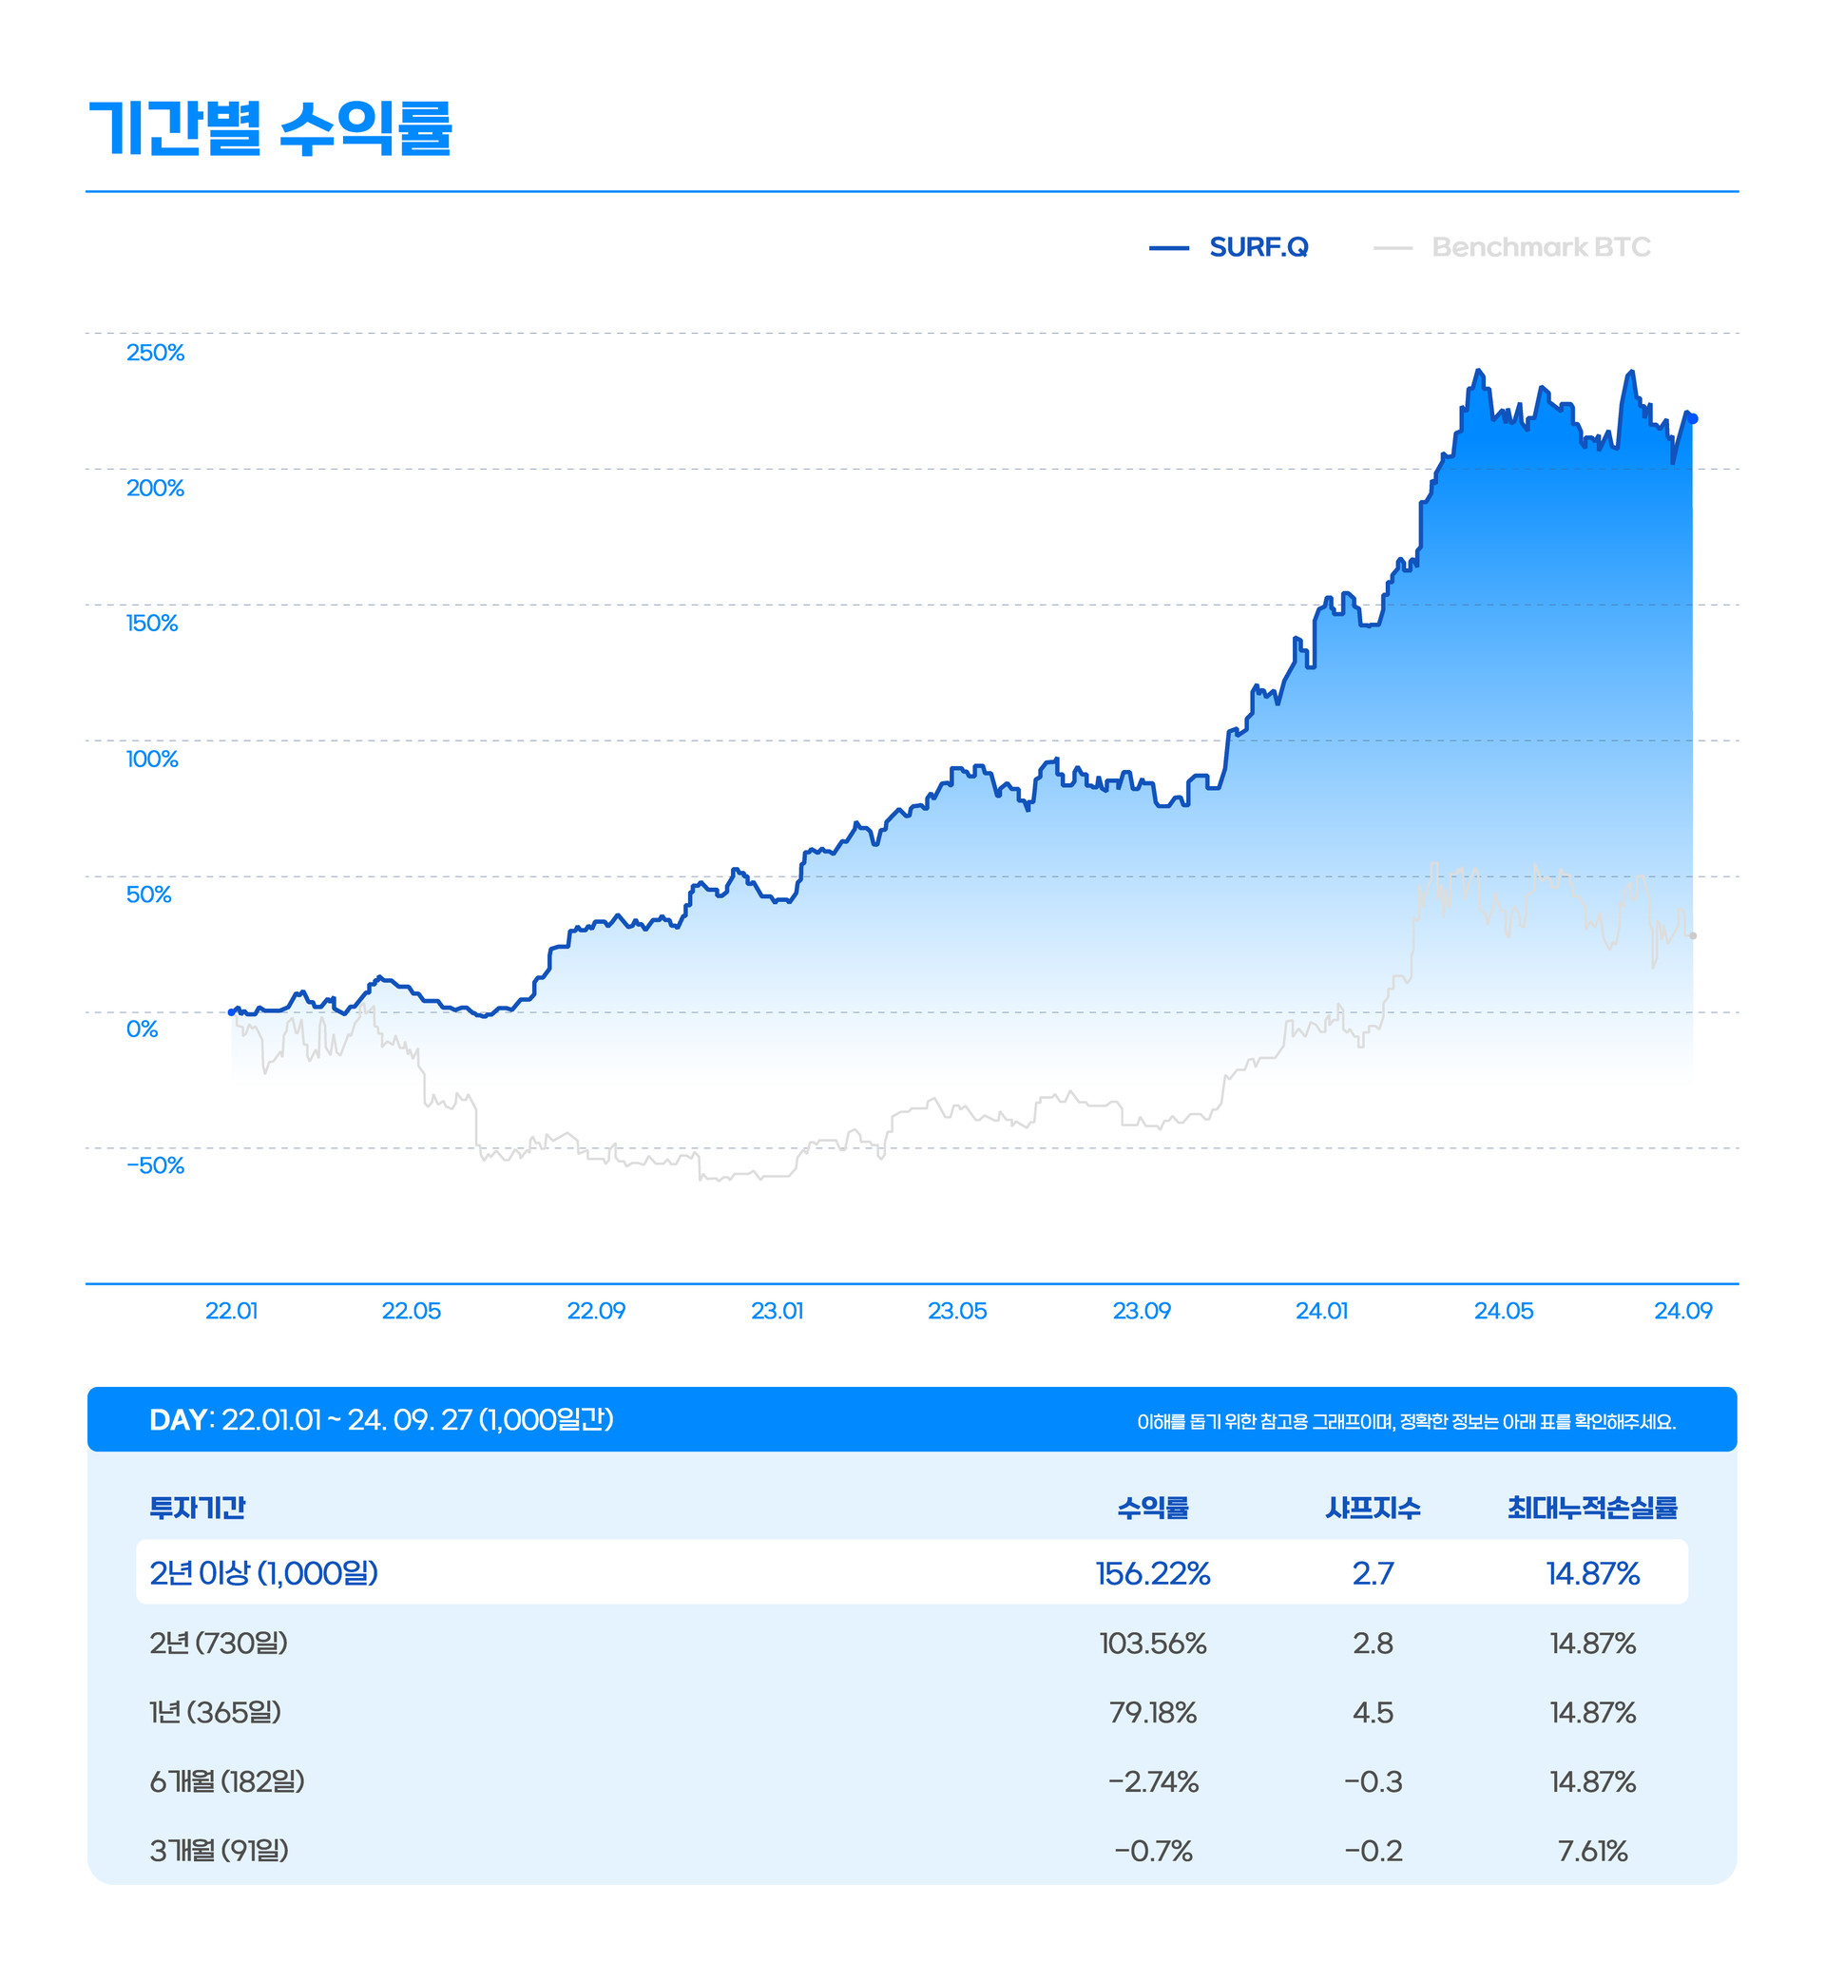Click the DAY date range banner text
Viewport: 1825px width, 1981px height.
[381, 1419]
